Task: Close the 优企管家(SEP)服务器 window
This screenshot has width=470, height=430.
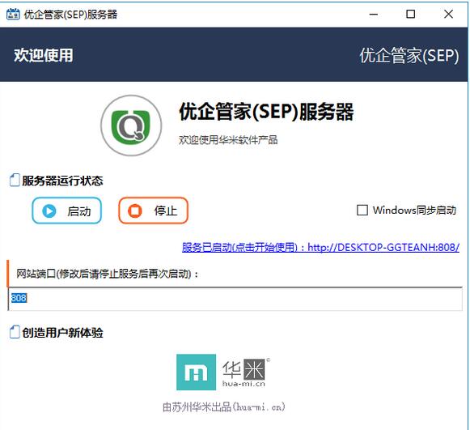Action: [x=448, y=14]
